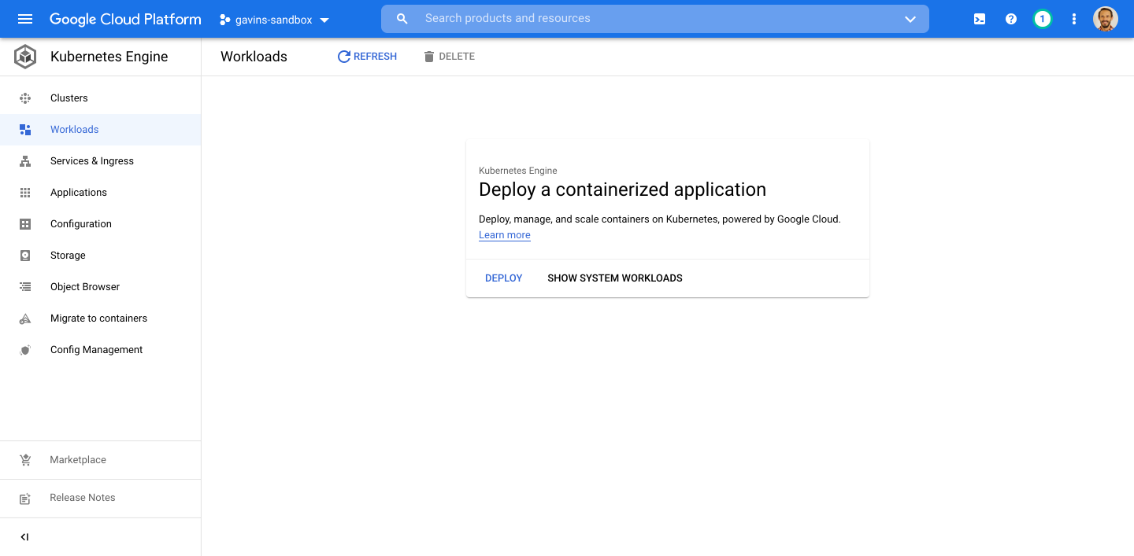Open Configuration page
1134x556 pixels.
(x=101, y=224)
